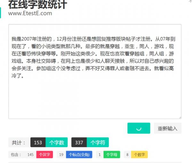Click the blue 个标点(全角) label
This screenshot has width=192, height=163.
pos(79,155)
